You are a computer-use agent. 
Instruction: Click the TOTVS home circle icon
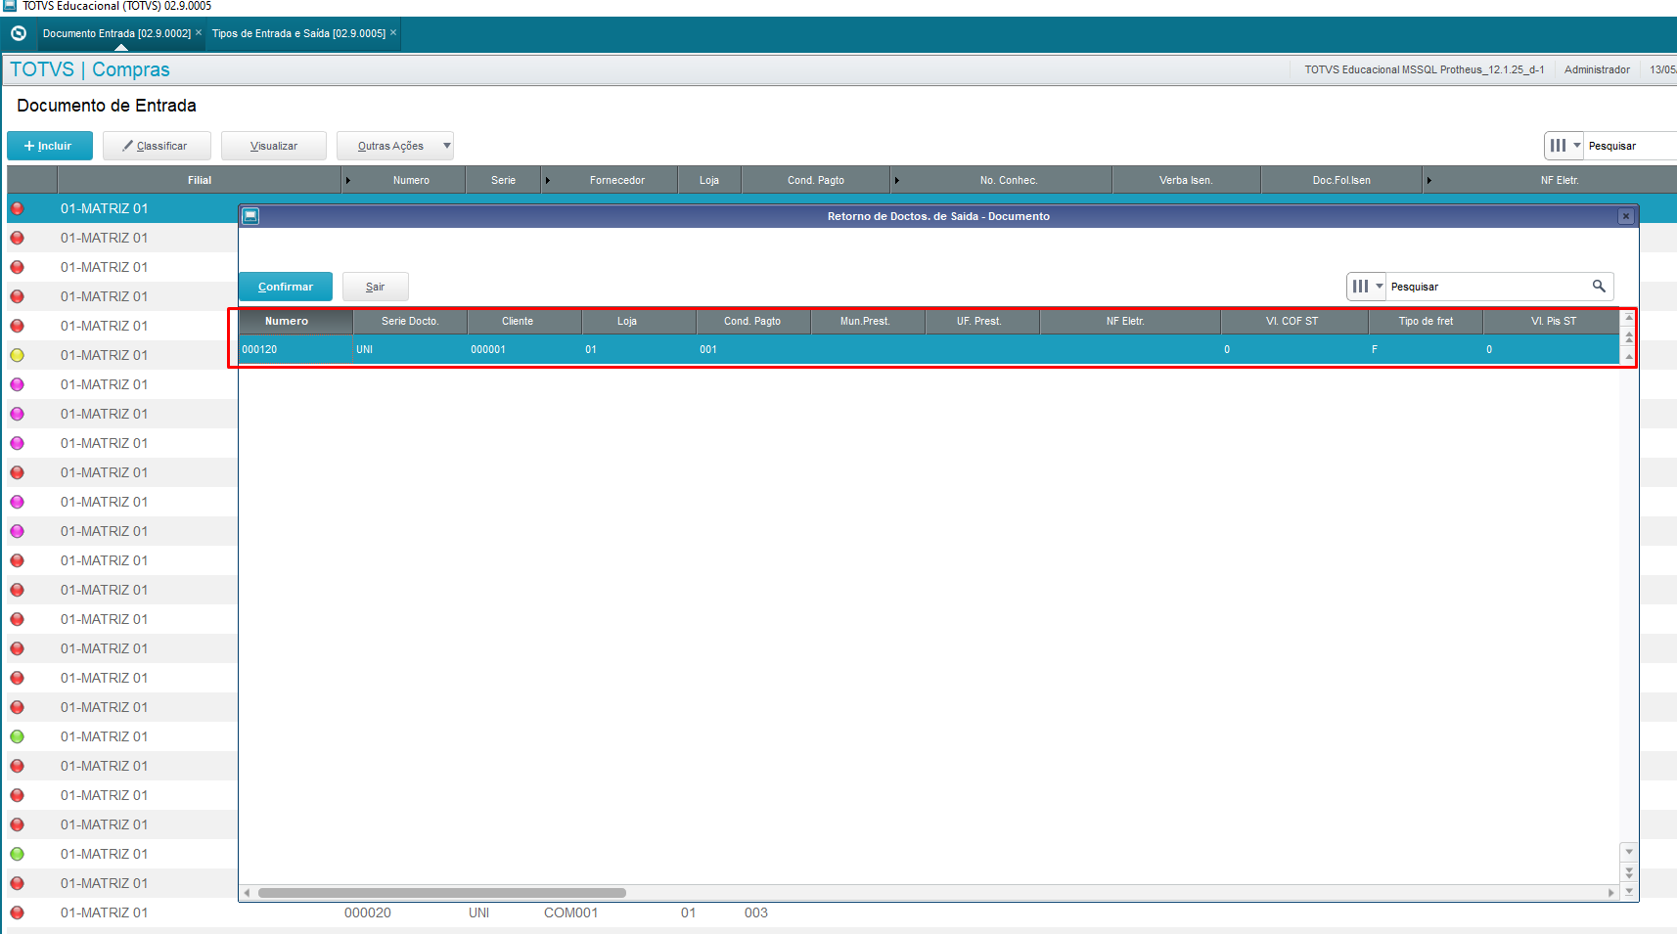[18, 33]
